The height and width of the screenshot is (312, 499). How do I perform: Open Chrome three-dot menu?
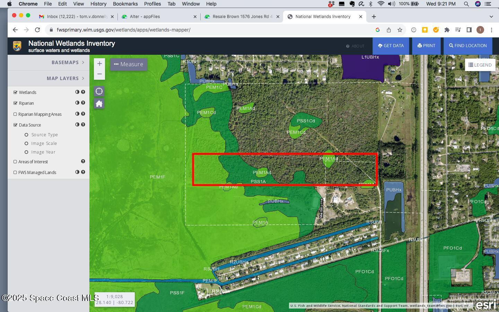[491, 30]
